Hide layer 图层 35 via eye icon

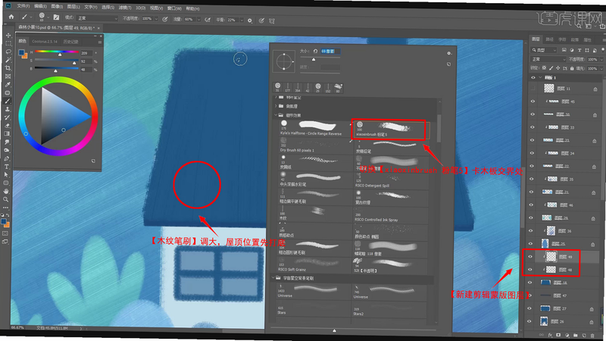pos(532,179)
